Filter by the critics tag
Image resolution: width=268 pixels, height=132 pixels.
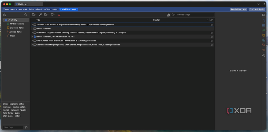click(22, 104)
